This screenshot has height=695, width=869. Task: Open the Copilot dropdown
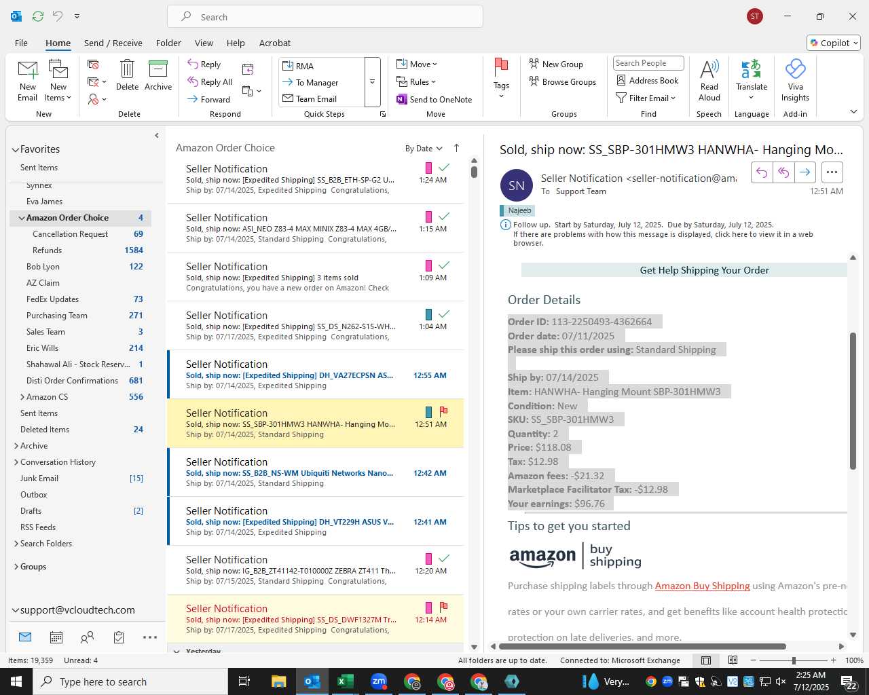[x=834, y=43]
